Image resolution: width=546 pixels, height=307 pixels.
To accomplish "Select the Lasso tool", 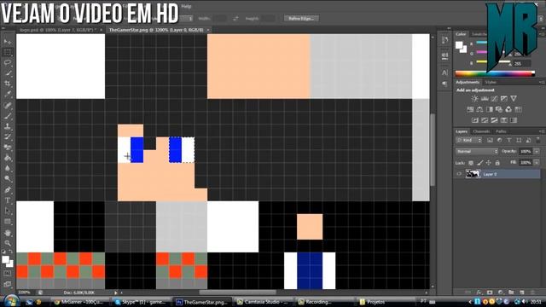I will (x=8, y=62).
